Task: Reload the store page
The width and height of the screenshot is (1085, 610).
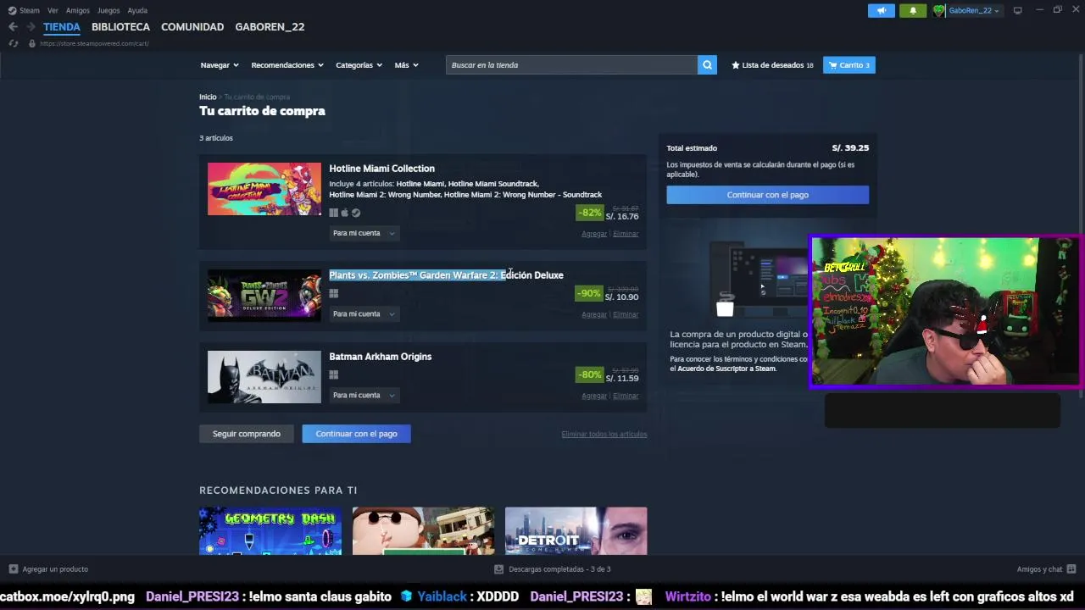Action: (x=14, y=43)
